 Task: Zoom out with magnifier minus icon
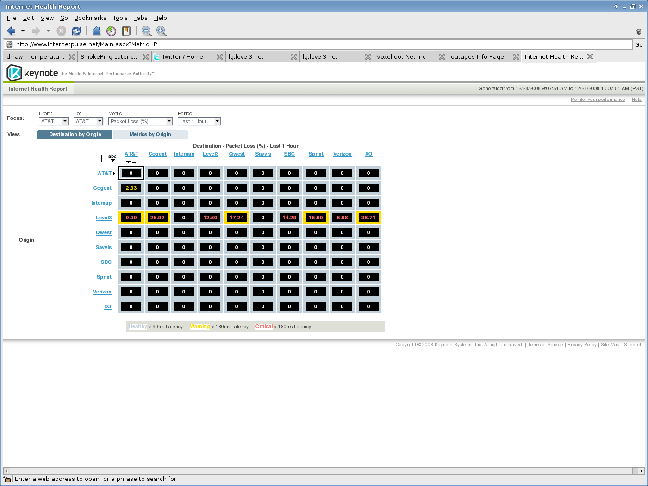click(x=146, y=31)
